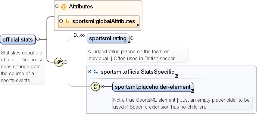Screen dimensions: 262x114
Task: Click the choice compositor icon before placeholder-element
Action: point(95,86)
